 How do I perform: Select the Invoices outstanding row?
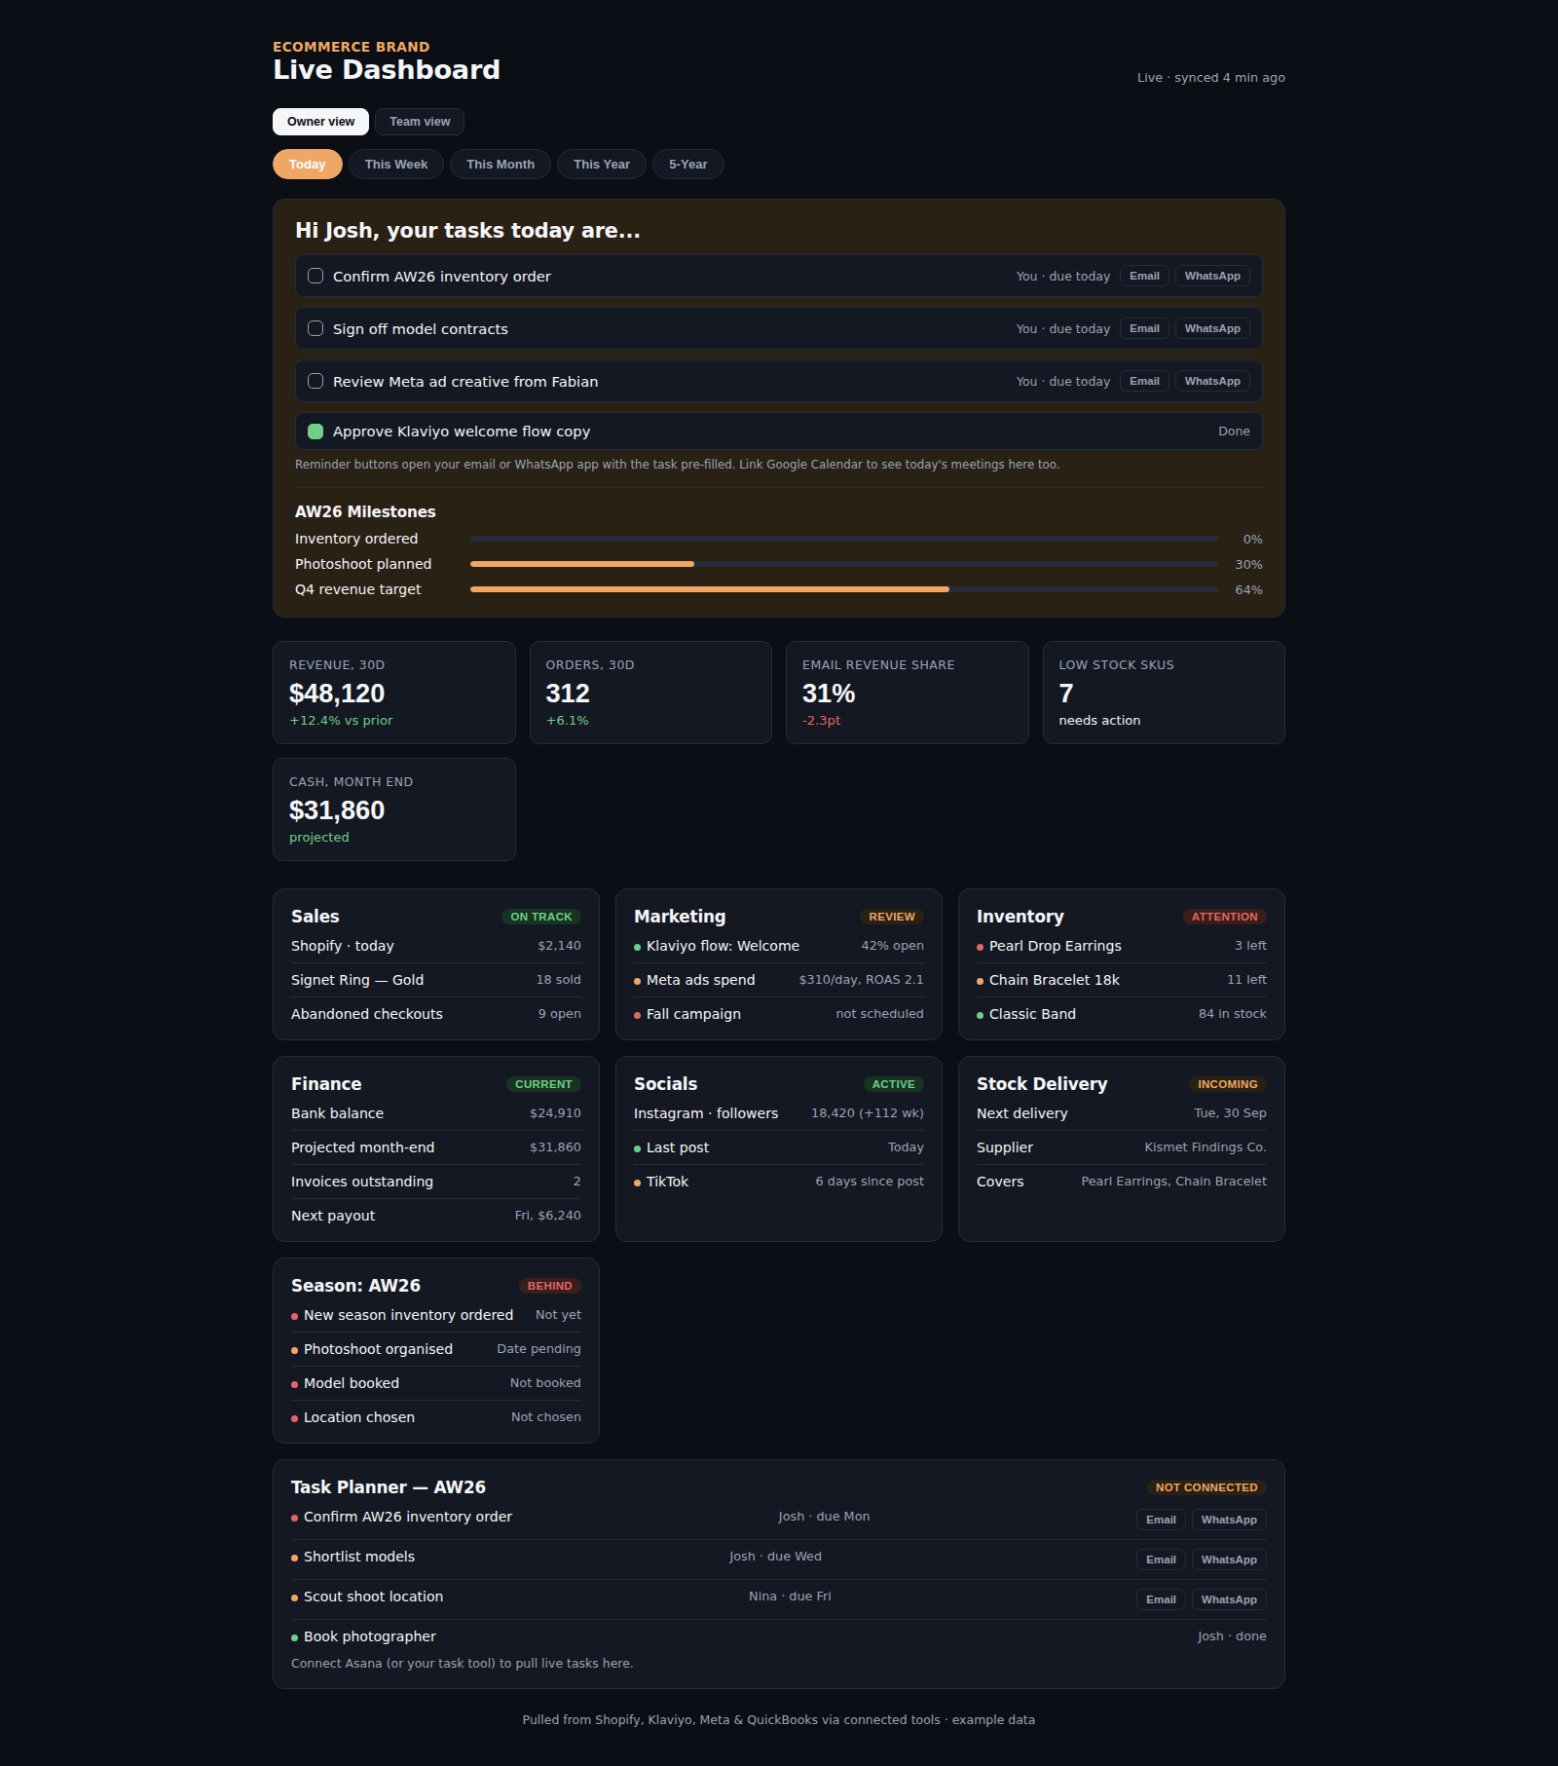click(x=436, y=1182)
